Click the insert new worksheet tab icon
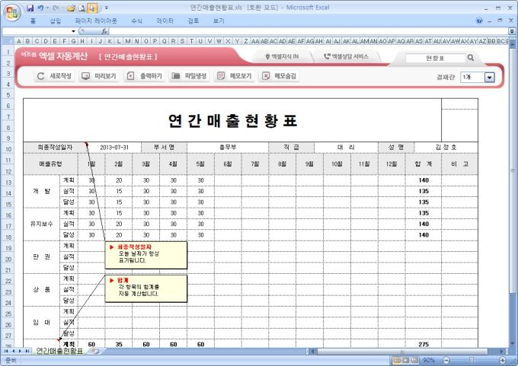 [95, 351]
